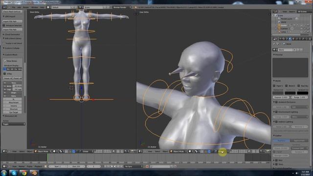The width and height of the screenshot is (313, 176).
Task: Select the World properties tab icon
Action: pyautogui.click(x=290, y=39)
